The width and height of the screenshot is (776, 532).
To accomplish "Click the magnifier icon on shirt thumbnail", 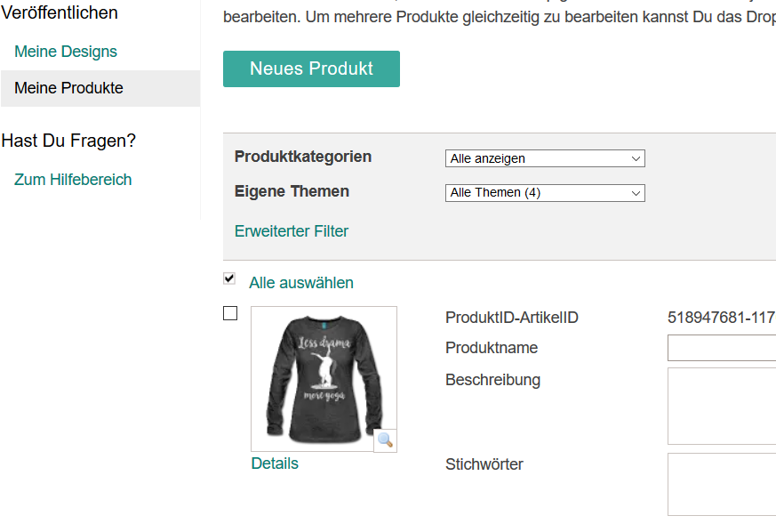I will (385, 439).
